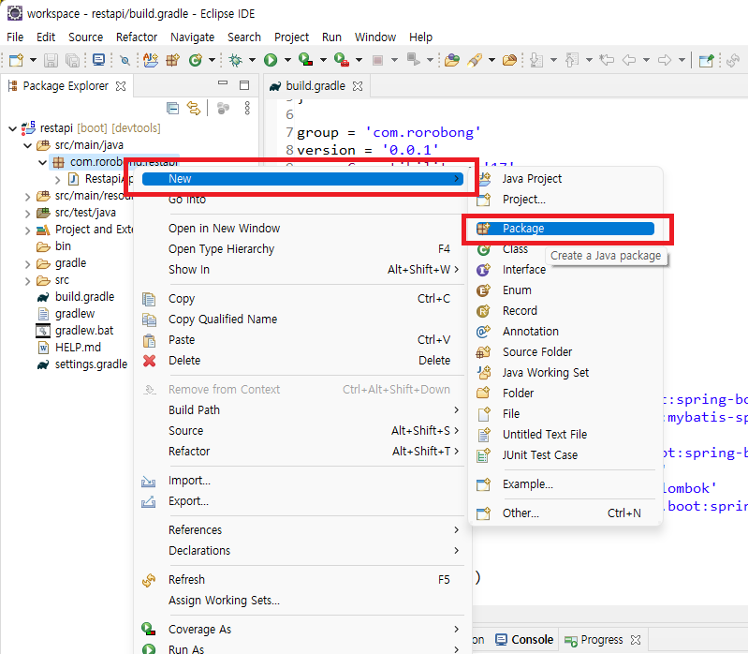
Task: Expand the gradle folder tree node
Action: (28, 263)
